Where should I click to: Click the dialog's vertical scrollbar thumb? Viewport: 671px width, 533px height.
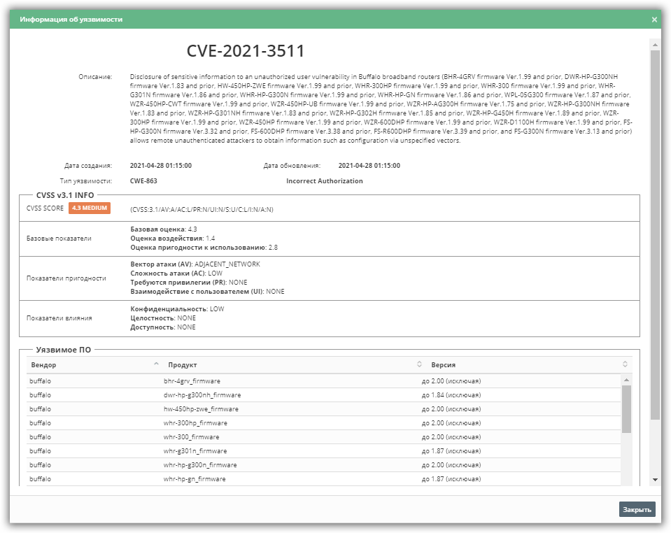pos(655,234)
